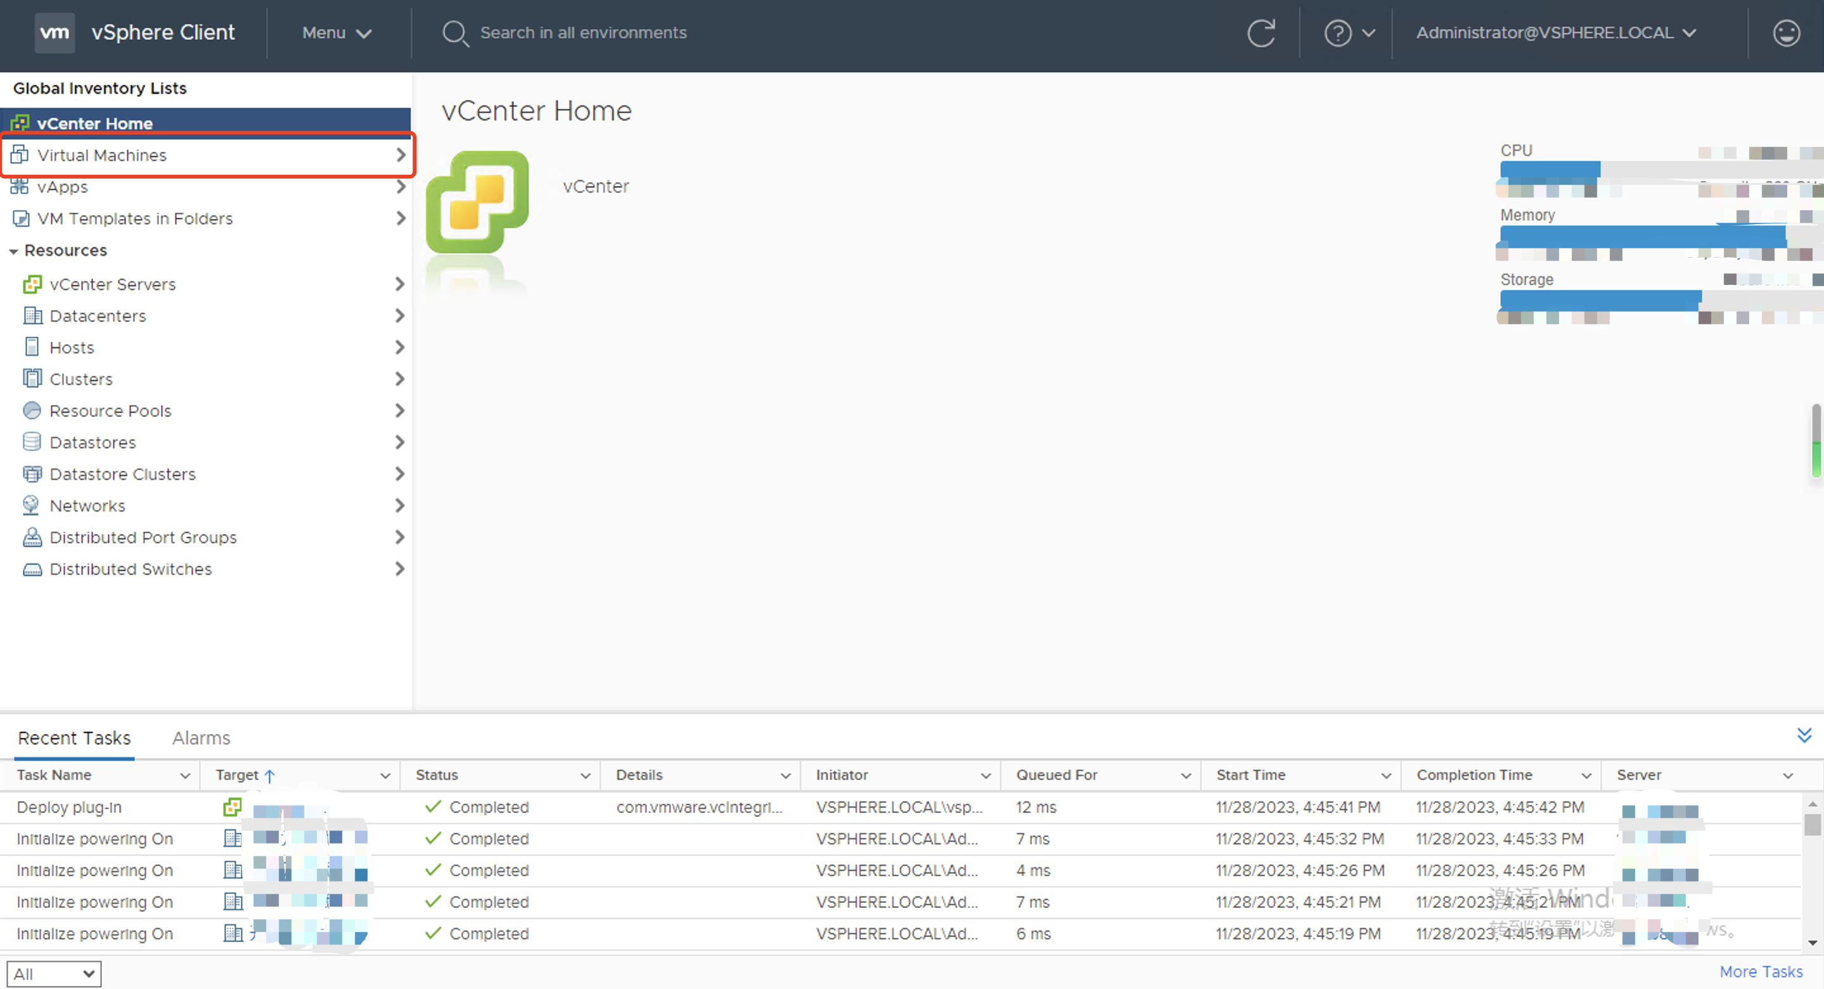Image resolution: width=1824 pixels, height=989 pixels.
Task: Refresh the vSphere Client view
Action: [1261, 34]
